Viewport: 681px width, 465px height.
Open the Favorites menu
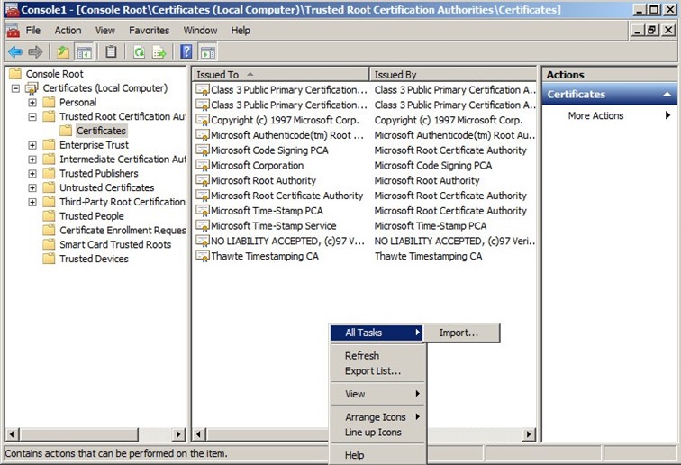coord(149,30)
